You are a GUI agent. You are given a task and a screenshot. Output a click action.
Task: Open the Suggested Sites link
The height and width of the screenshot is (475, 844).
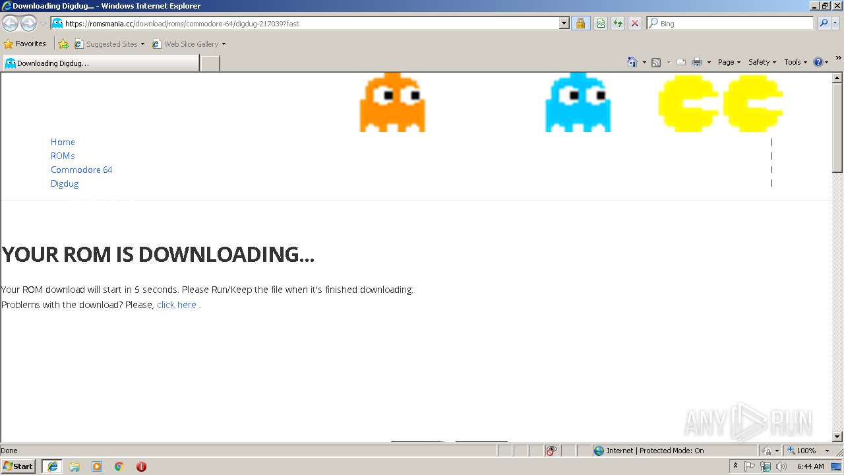coord(109,44)
